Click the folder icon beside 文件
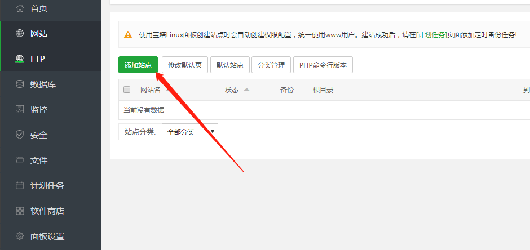This screenshot has height=250, width=530. tap(20, 160)
